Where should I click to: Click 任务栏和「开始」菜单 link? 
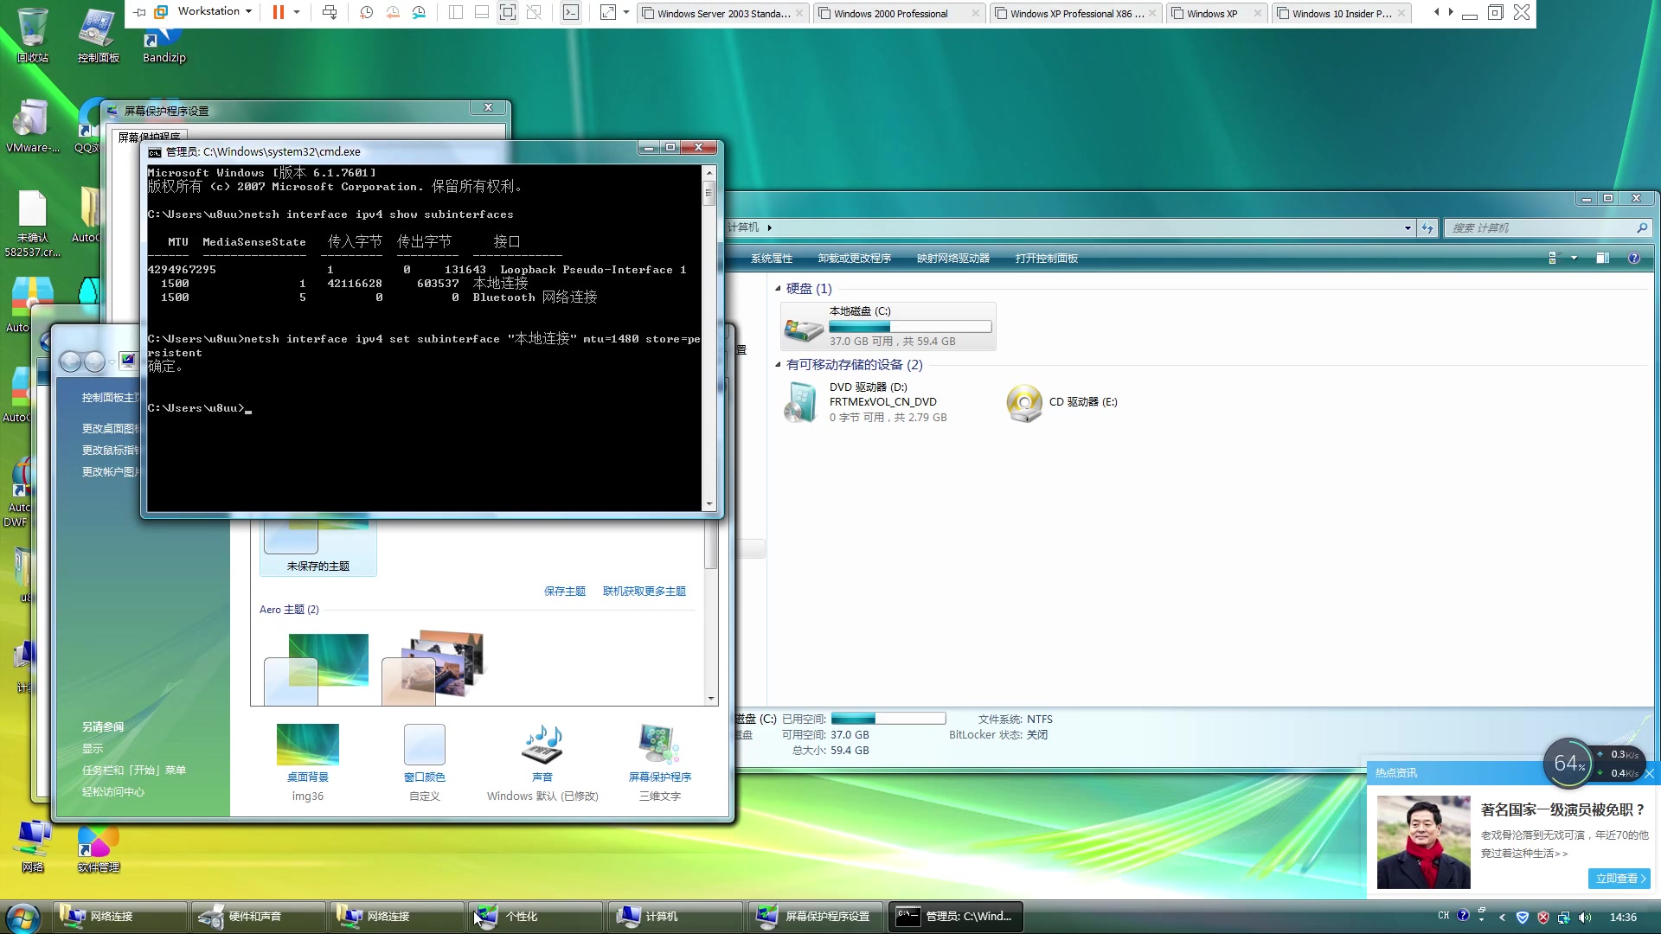(x=134, y=771)
